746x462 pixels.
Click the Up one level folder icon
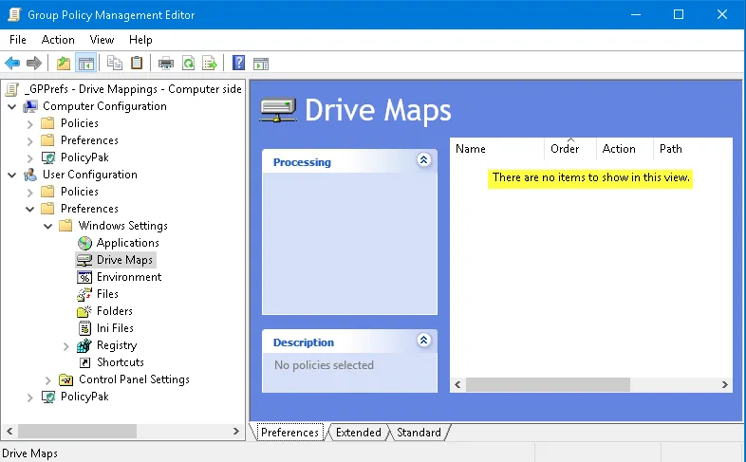64,64
